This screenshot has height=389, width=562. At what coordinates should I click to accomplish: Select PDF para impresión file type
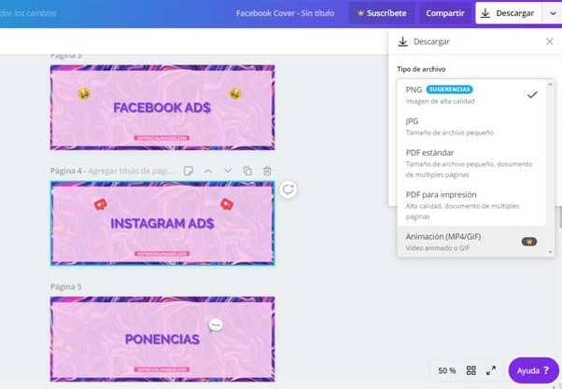tap(471, 205)
